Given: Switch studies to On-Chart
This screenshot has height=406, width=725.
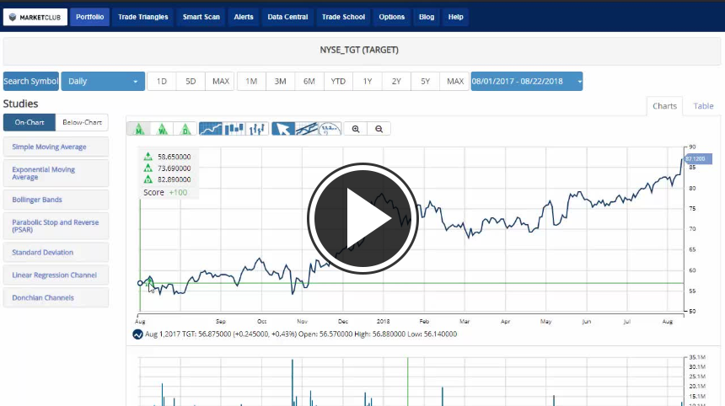Looking at the screenshot, I should pyautogui.click(x=30, y=122).
